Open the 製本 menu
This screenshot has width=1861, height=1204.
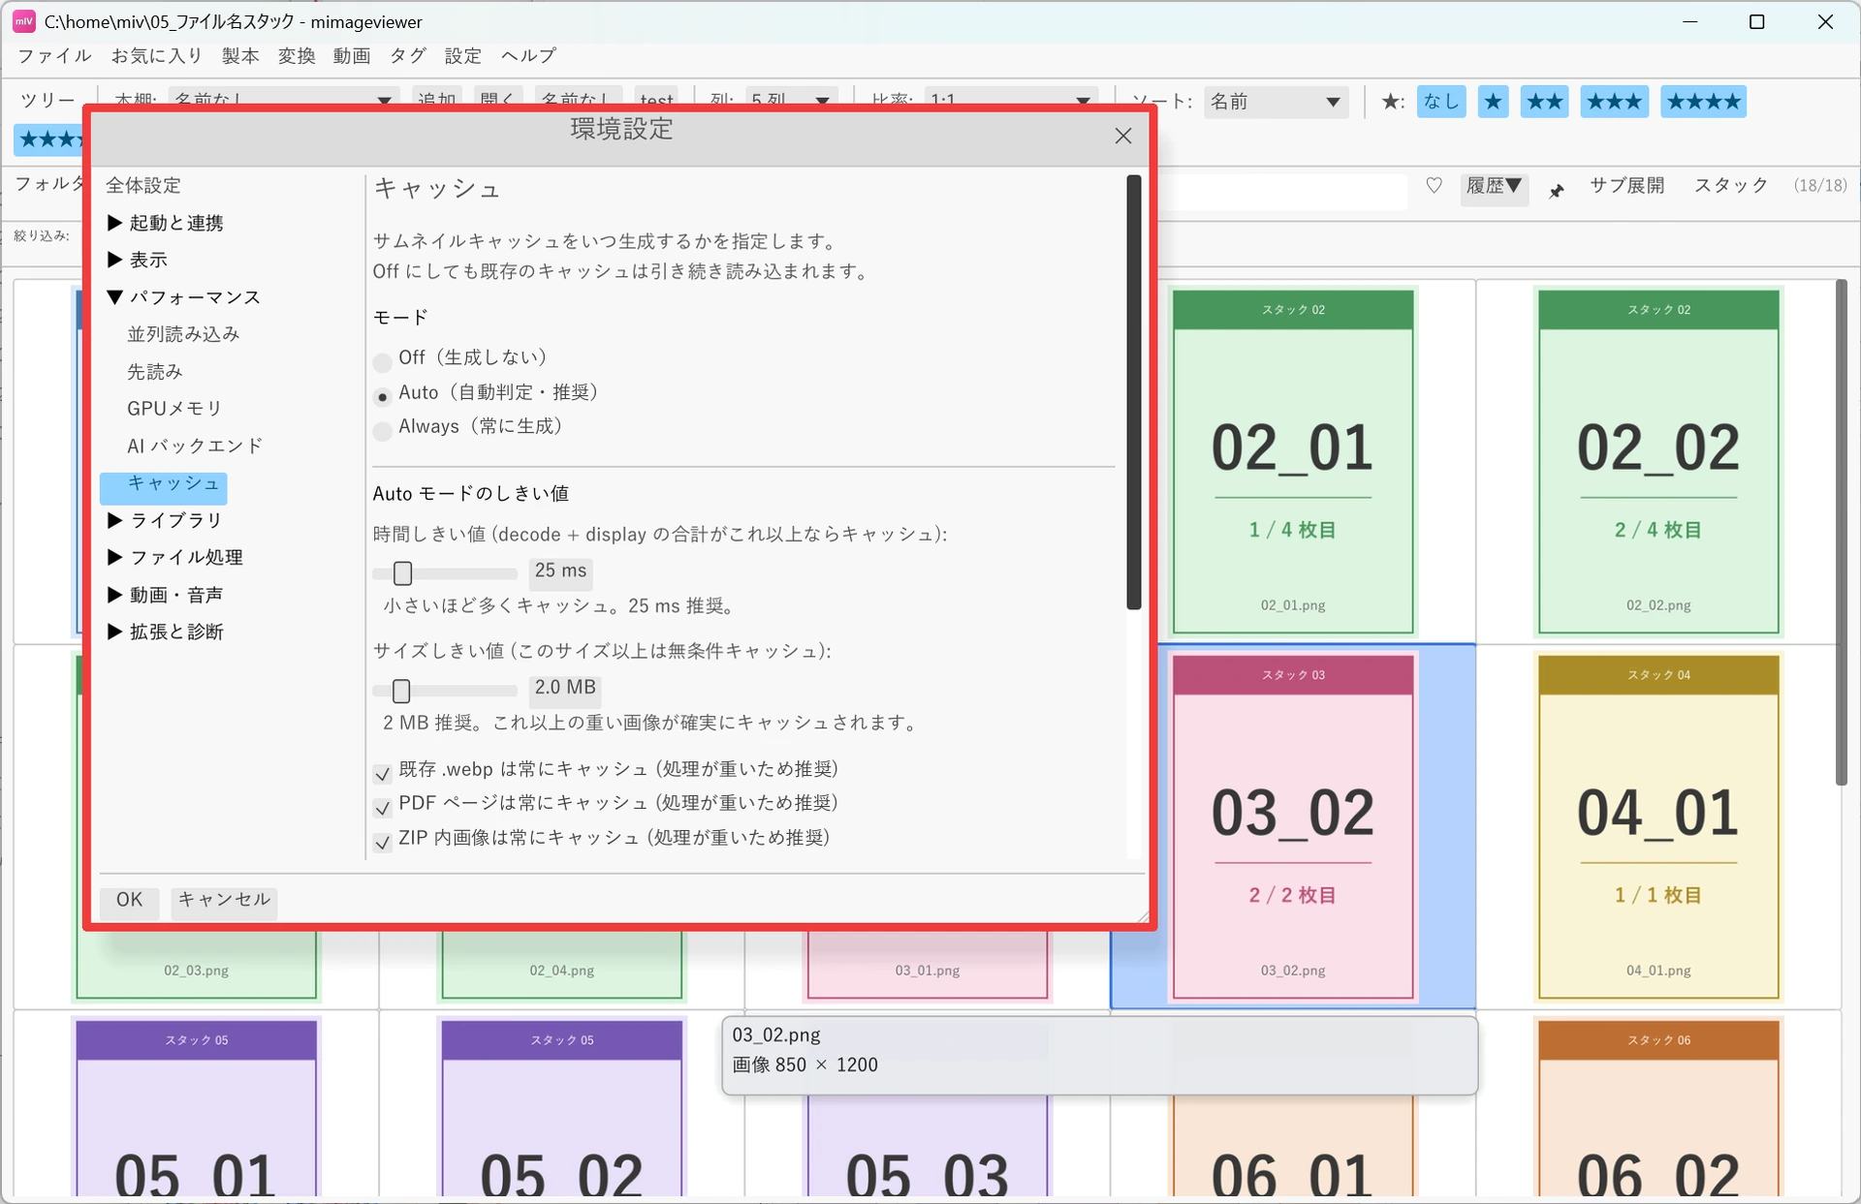click(240, 55)
